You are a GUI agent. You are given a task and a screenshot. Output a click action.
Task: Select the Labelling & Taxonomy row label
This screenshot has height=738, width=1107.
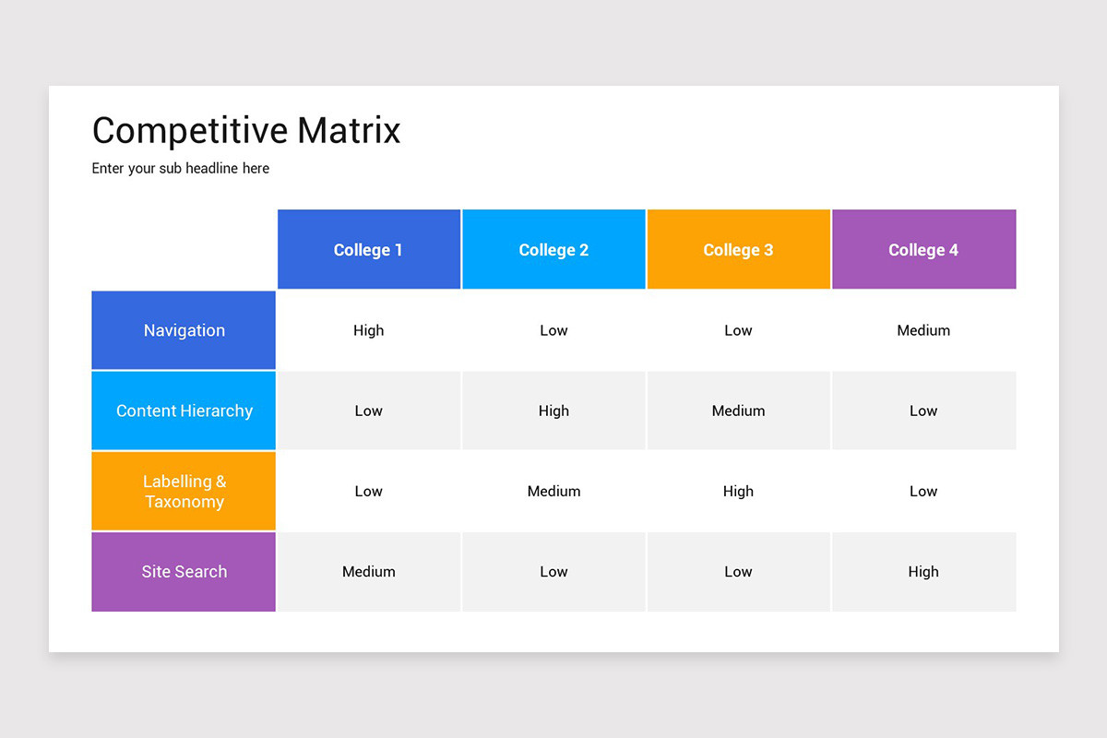pyautogui.click(x=183, y=491)
